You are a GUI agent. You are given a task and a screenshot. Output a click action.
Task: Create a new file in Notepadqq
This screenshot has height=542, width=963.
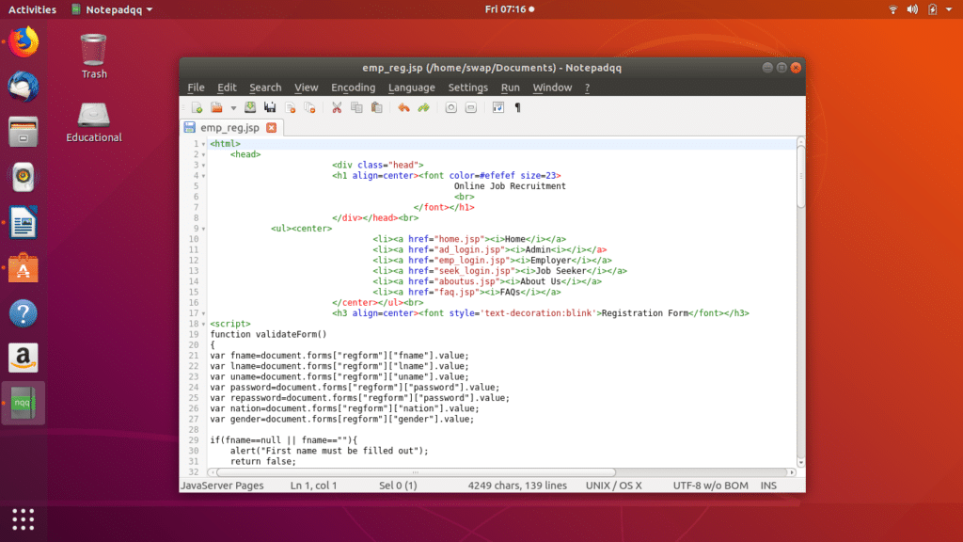coord(197,107)
